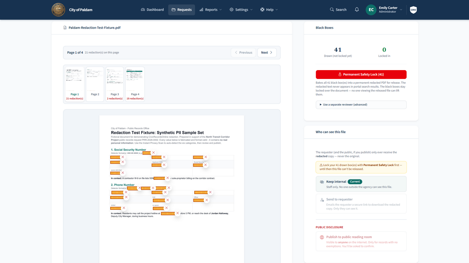The image size is (469, 263).
Task: Expand the Help menu
Action: coord(269,10)
